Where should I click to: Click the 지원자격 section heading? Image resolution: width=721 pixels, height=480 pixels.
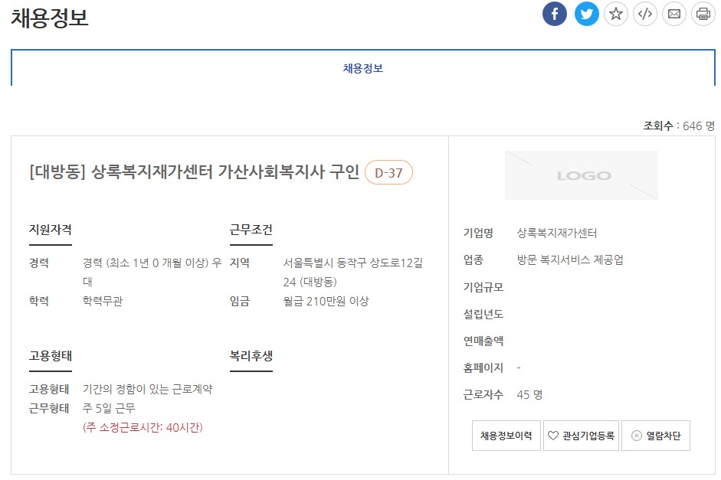coord(50,229)
